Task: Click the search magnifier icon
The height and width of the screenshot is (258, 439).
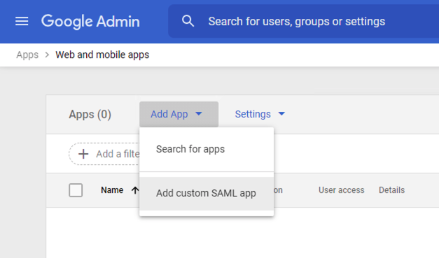Action: click(x=188, y=21)
